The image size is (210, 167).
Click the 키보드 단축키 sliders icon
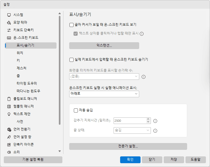click(x=9, y=30)
